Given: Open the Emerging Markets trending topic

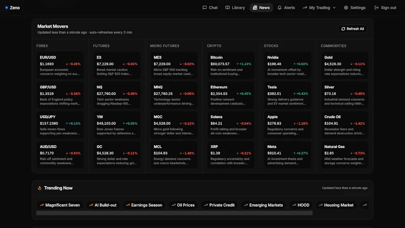Looking at the screenshot, I should (x=263, y=205).
